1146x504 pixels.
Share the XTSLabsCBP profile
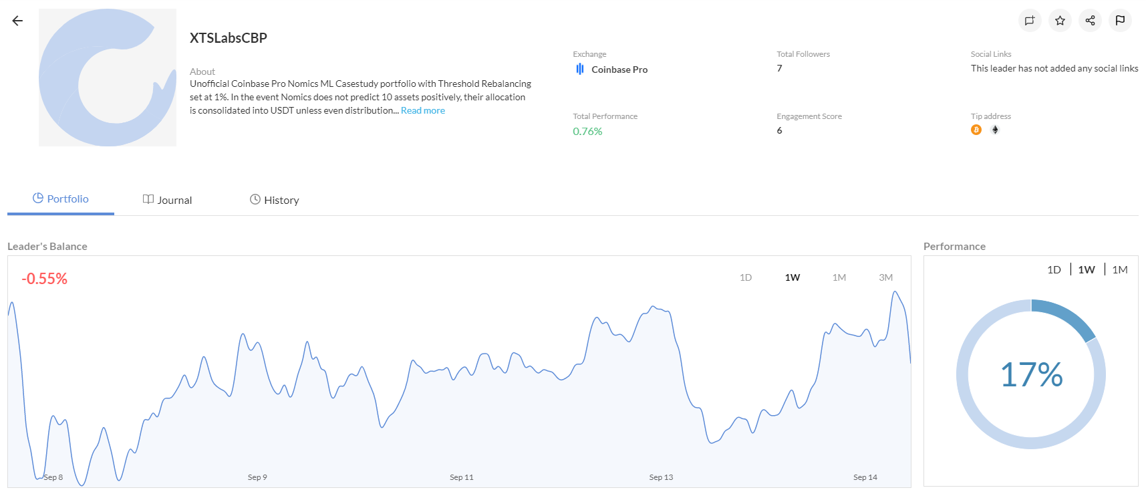1090,21
